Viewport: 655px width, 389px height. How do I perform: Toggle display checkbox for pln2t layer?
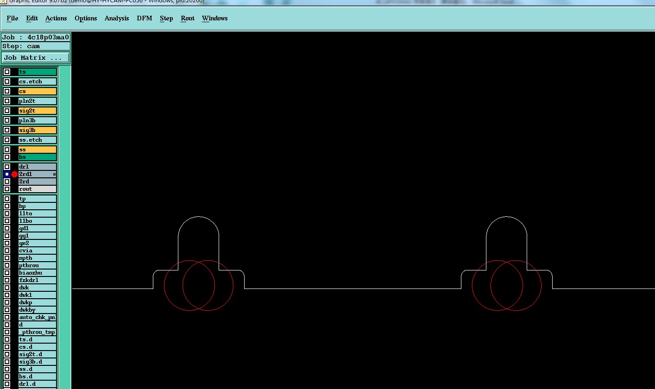[7, 101]
